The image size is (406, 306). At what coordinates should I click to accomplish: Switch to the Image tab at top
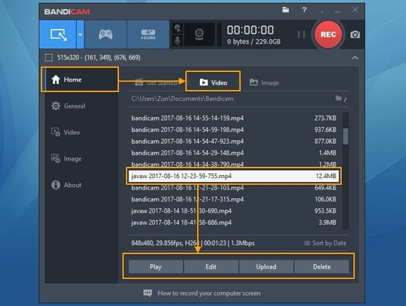[264, 82]
